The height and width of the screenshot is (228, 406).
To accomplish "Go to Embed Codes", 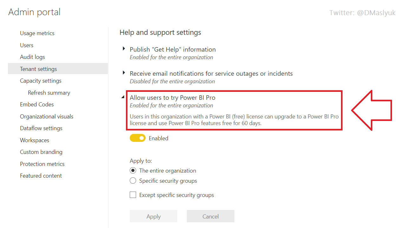I will 37,104.
